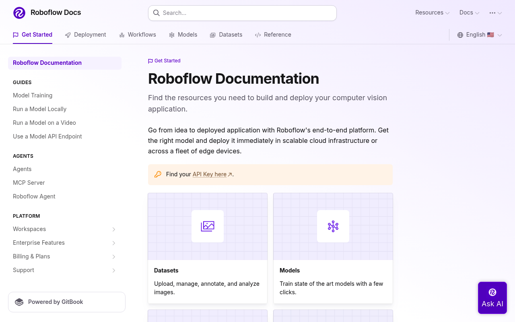Image resolution: width=515 pixels, height=322 pixels.
Task: Click the flag icon on Get Started tab
Action: click(16, 35)
